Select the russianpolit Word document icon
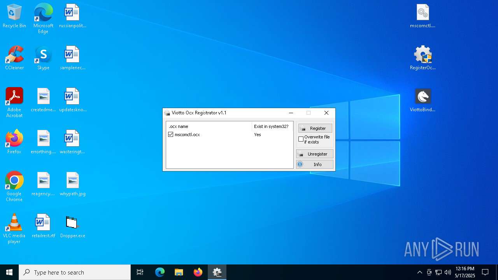 [x=72, y=16]
